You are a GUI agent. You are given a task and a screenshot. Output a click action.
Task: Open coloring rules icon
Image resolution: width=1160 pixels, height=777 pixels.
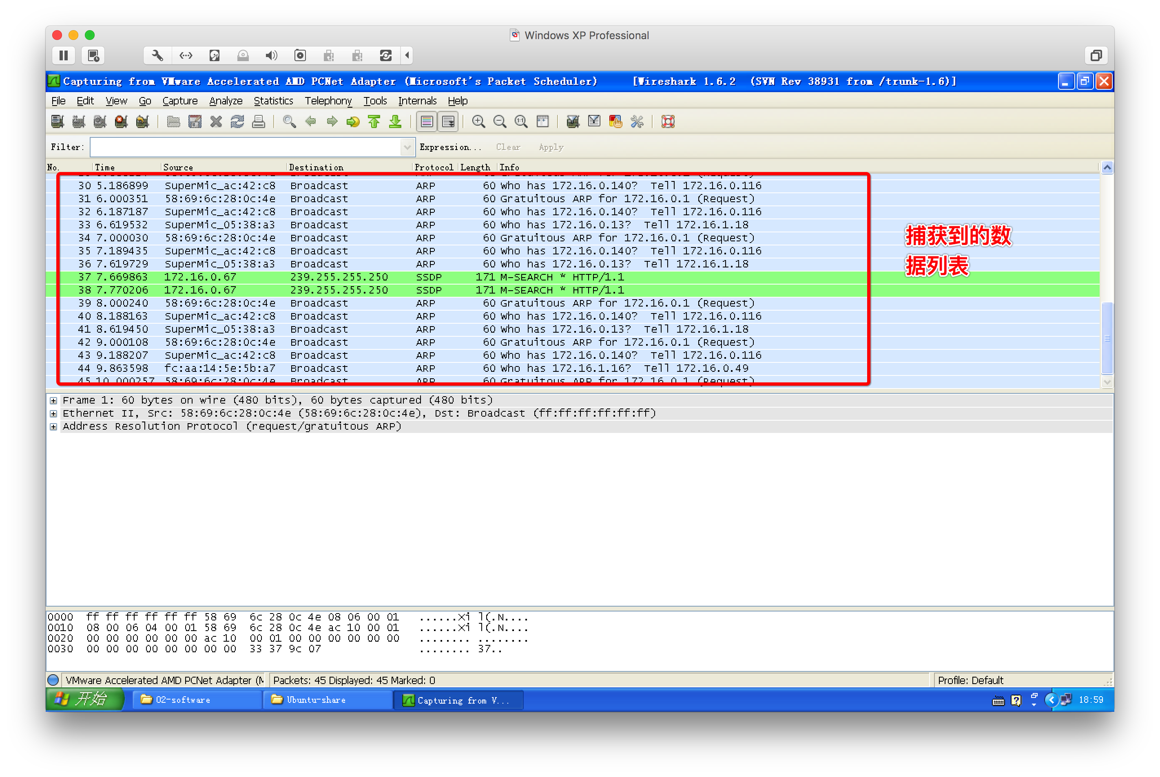[x=615, y=121]
